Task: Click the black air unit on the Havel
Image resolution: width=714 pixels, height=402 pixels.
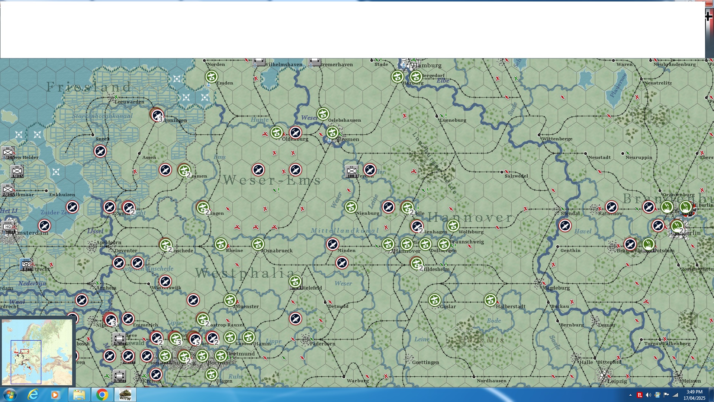Action: [x=565, y=226]
